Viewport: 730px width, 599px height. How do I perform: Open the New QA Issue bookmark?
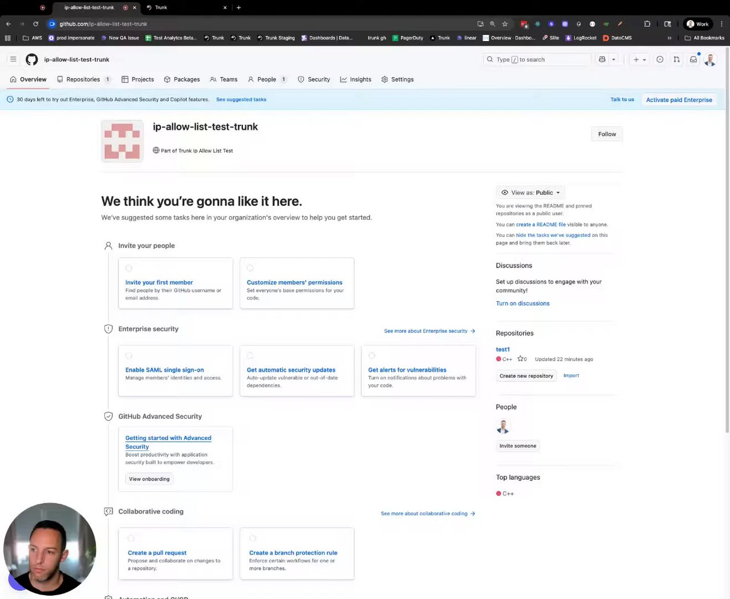[120, 38]
